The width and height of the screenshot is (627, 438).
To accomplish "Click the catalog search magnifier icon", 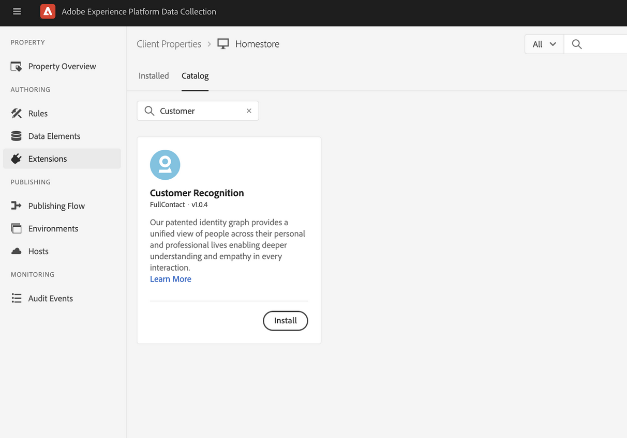I will point(150,111).
